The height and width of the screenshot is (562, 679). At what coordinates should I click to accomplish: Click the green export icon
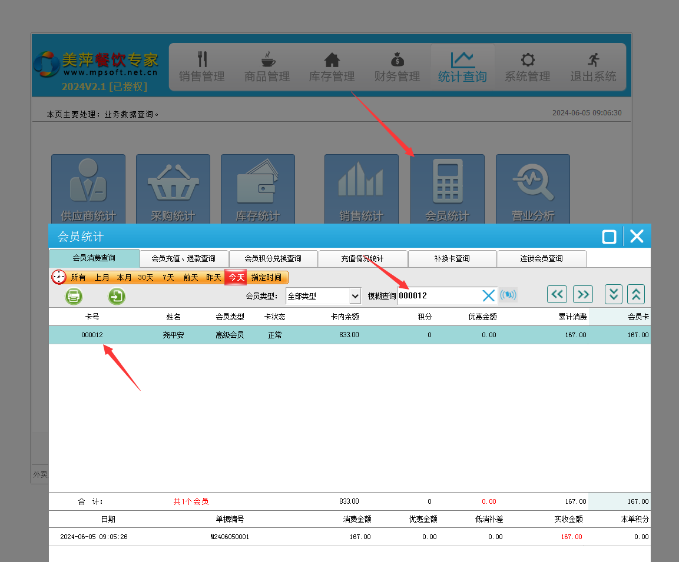coord(117,295)
